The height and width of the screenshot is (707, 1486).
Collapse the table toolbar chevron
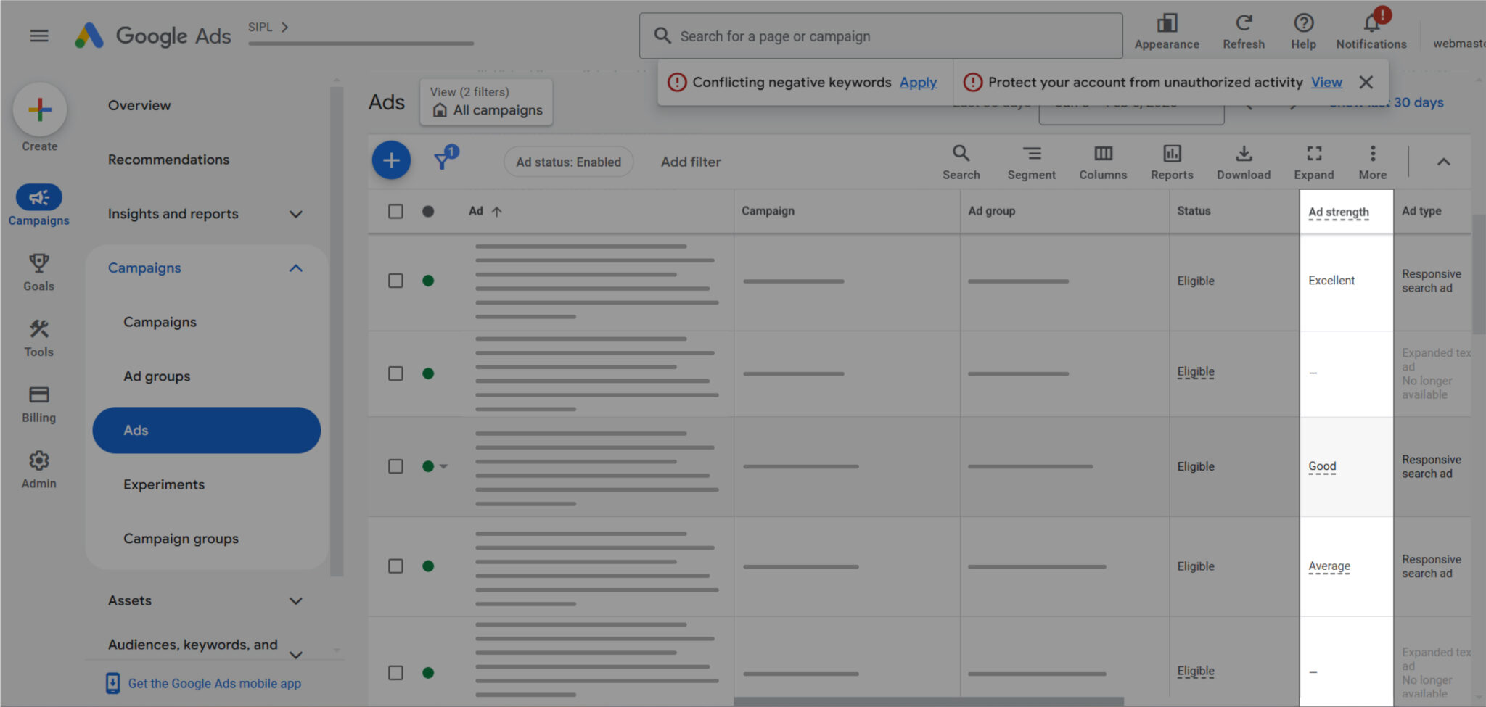[x=1443, y=162]
